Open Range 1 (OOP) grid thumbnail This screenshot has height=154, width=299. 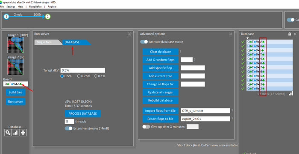(15, 45)
